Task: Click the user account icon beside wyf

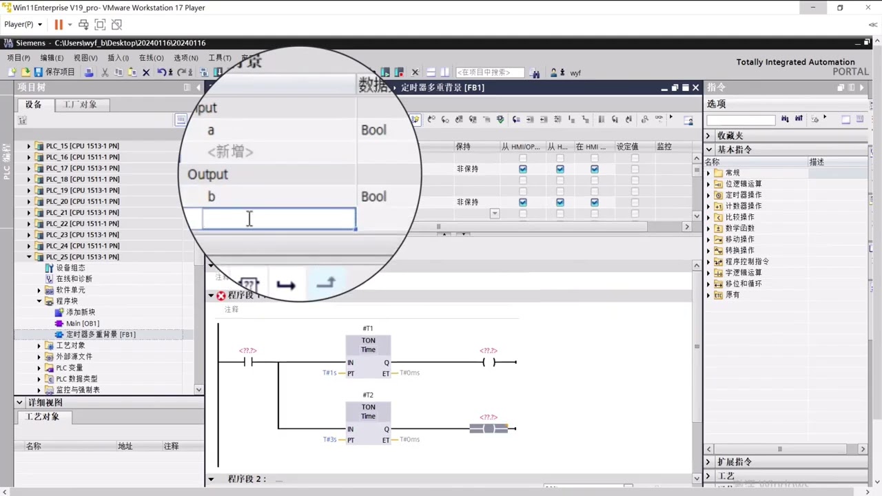Action: pyautogui.click(x=554, y=72)
